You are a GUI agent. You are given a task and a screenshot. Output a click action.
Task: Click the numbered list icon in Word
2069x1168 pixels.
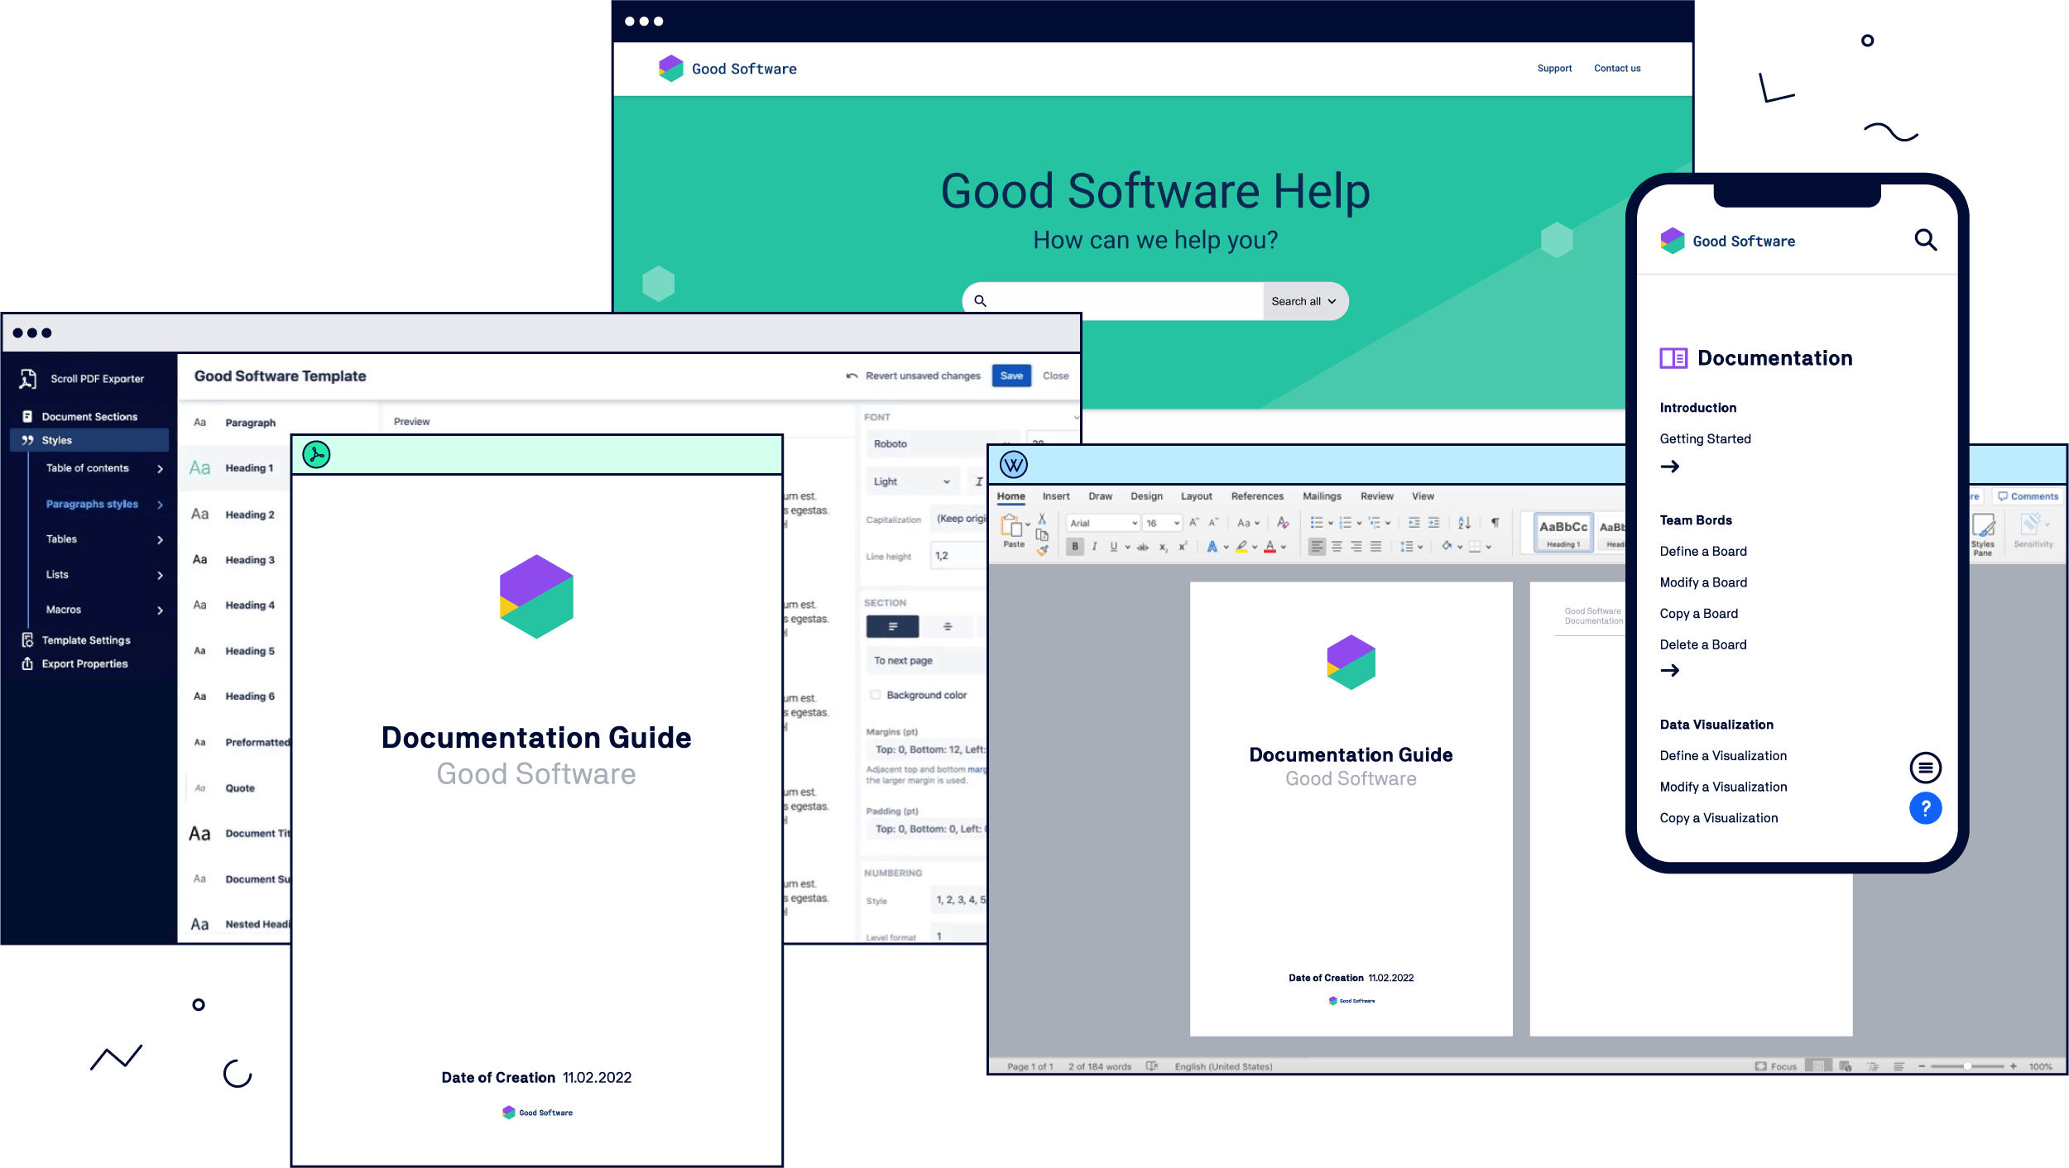[1345, 523]
